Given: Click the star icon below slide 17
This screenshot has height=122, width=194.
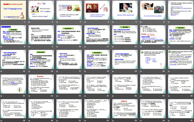Looking at the screenshot, I should 57,71.
